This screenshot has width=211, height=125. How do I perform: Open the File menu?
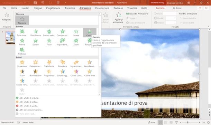[x=4, y=8]
